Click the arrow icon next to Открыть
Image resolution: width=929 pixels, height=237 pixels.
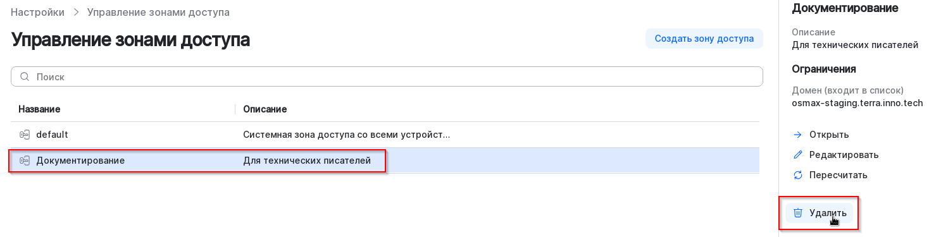coord(798,135)
